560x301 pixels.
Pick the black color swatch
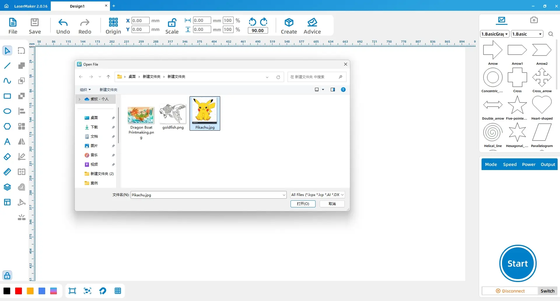click(7, 291)
